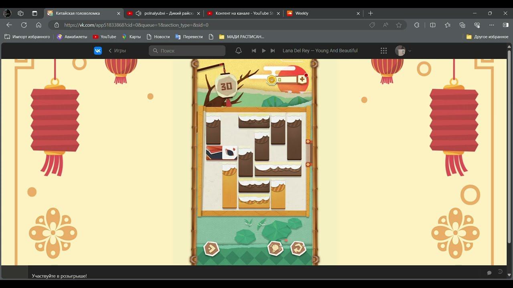The width and height of the screenshot is (513, 288).
Task: Open VK notifications bell
Action: pos(238,51)
